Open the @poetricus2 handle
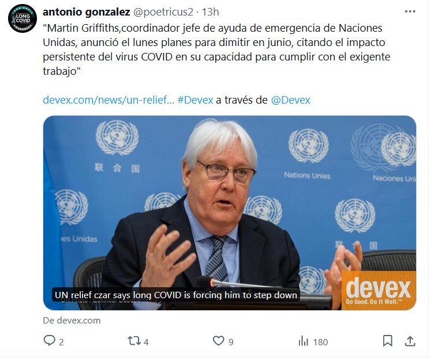The width and height of the screenshot is (434, 358). [163, 12]
